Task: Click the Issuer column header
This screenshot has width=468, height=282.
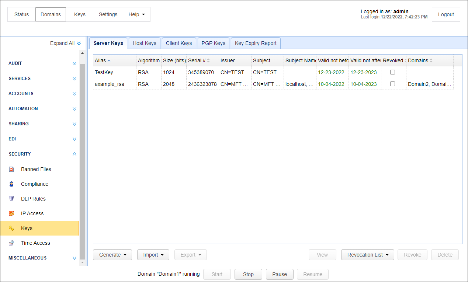Action: [x=235, y=60]
